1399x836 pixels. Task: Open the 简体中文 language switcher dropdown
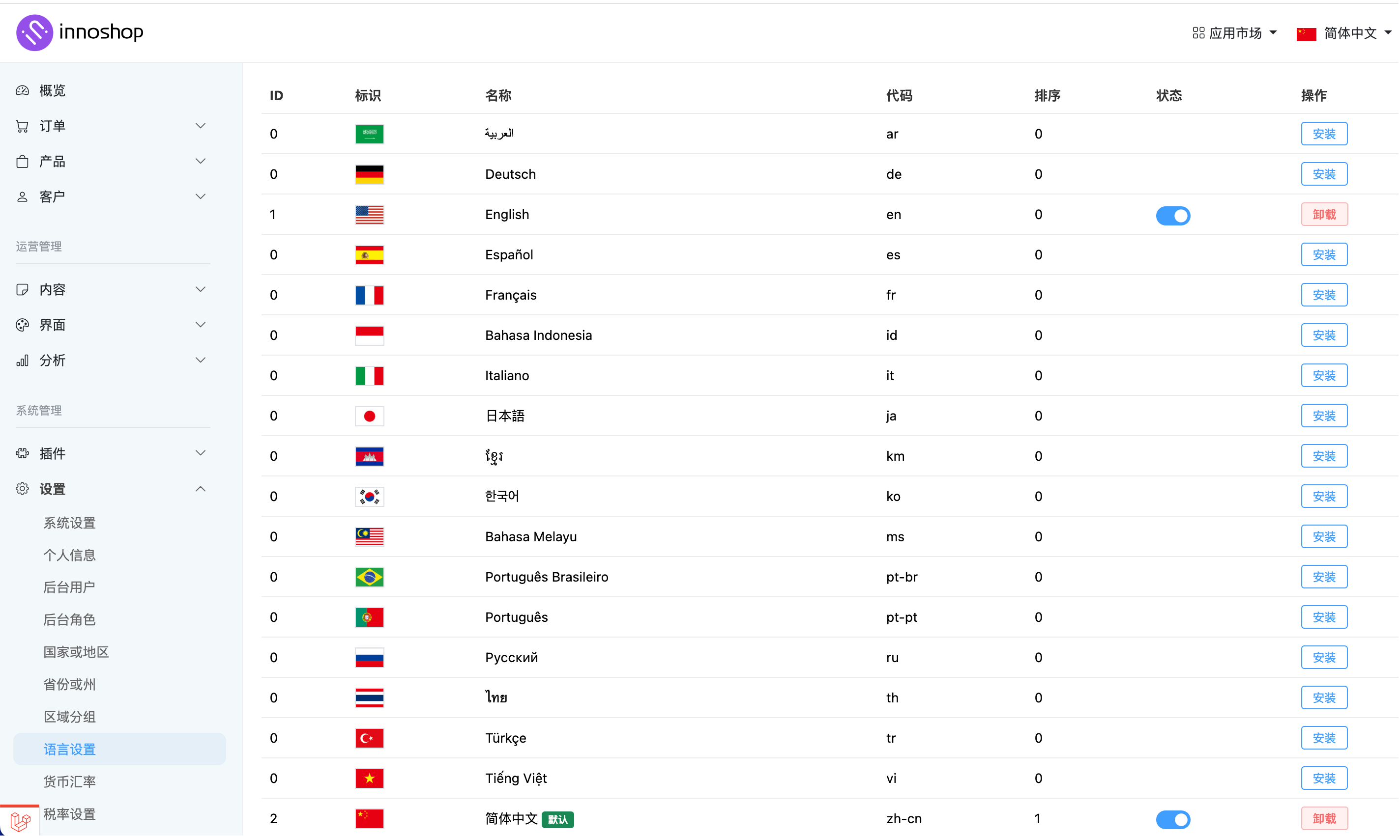1344,33
